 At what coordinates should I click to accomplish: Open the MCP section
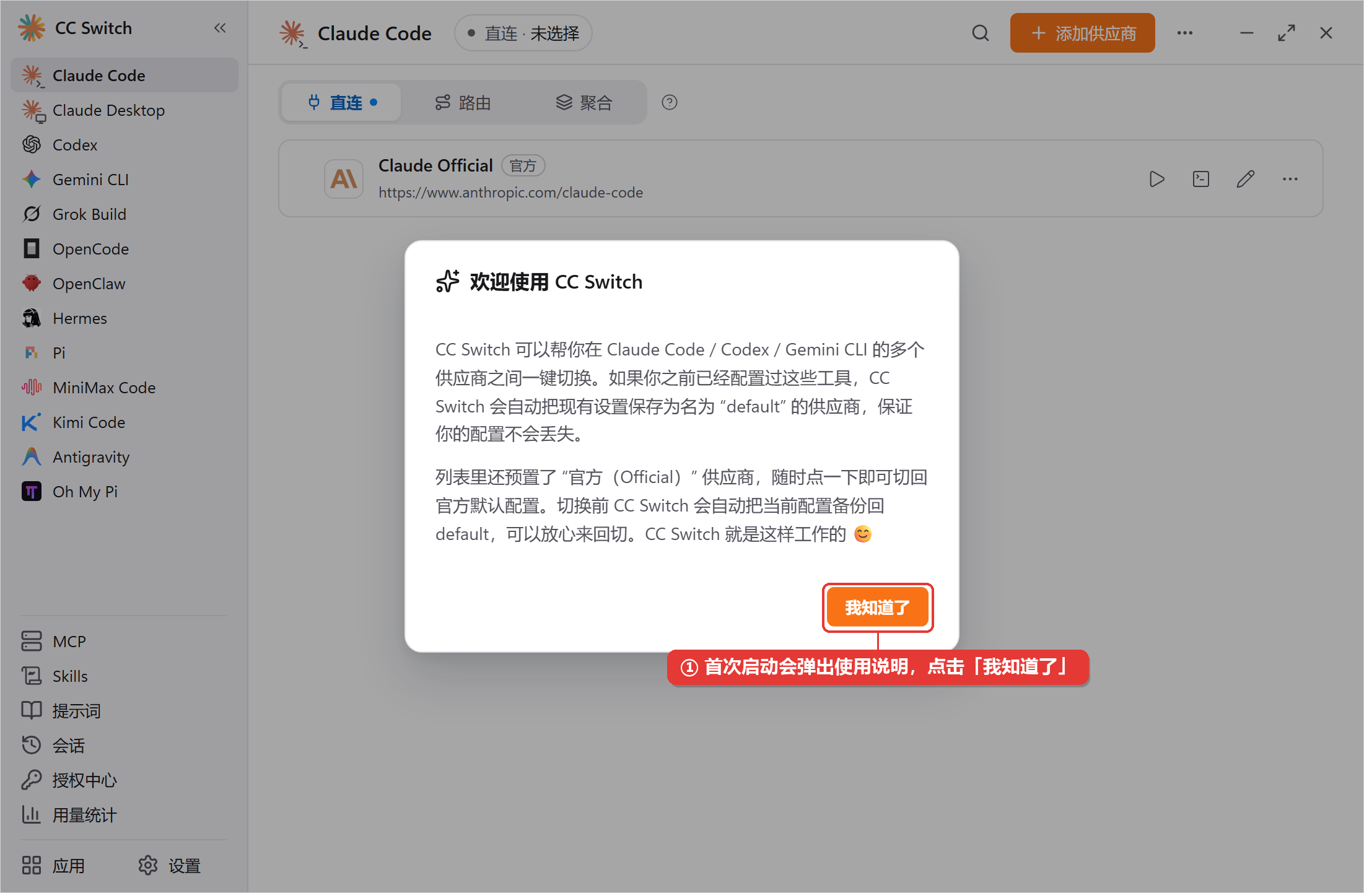(x=125, y=641)
